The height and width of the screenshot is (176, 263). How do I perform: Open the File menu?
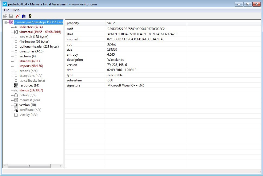point(7,10)
